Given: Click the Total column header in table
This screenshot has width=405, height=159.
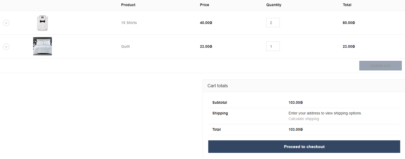Looking at the screenshot, I should tap(347, 5).
